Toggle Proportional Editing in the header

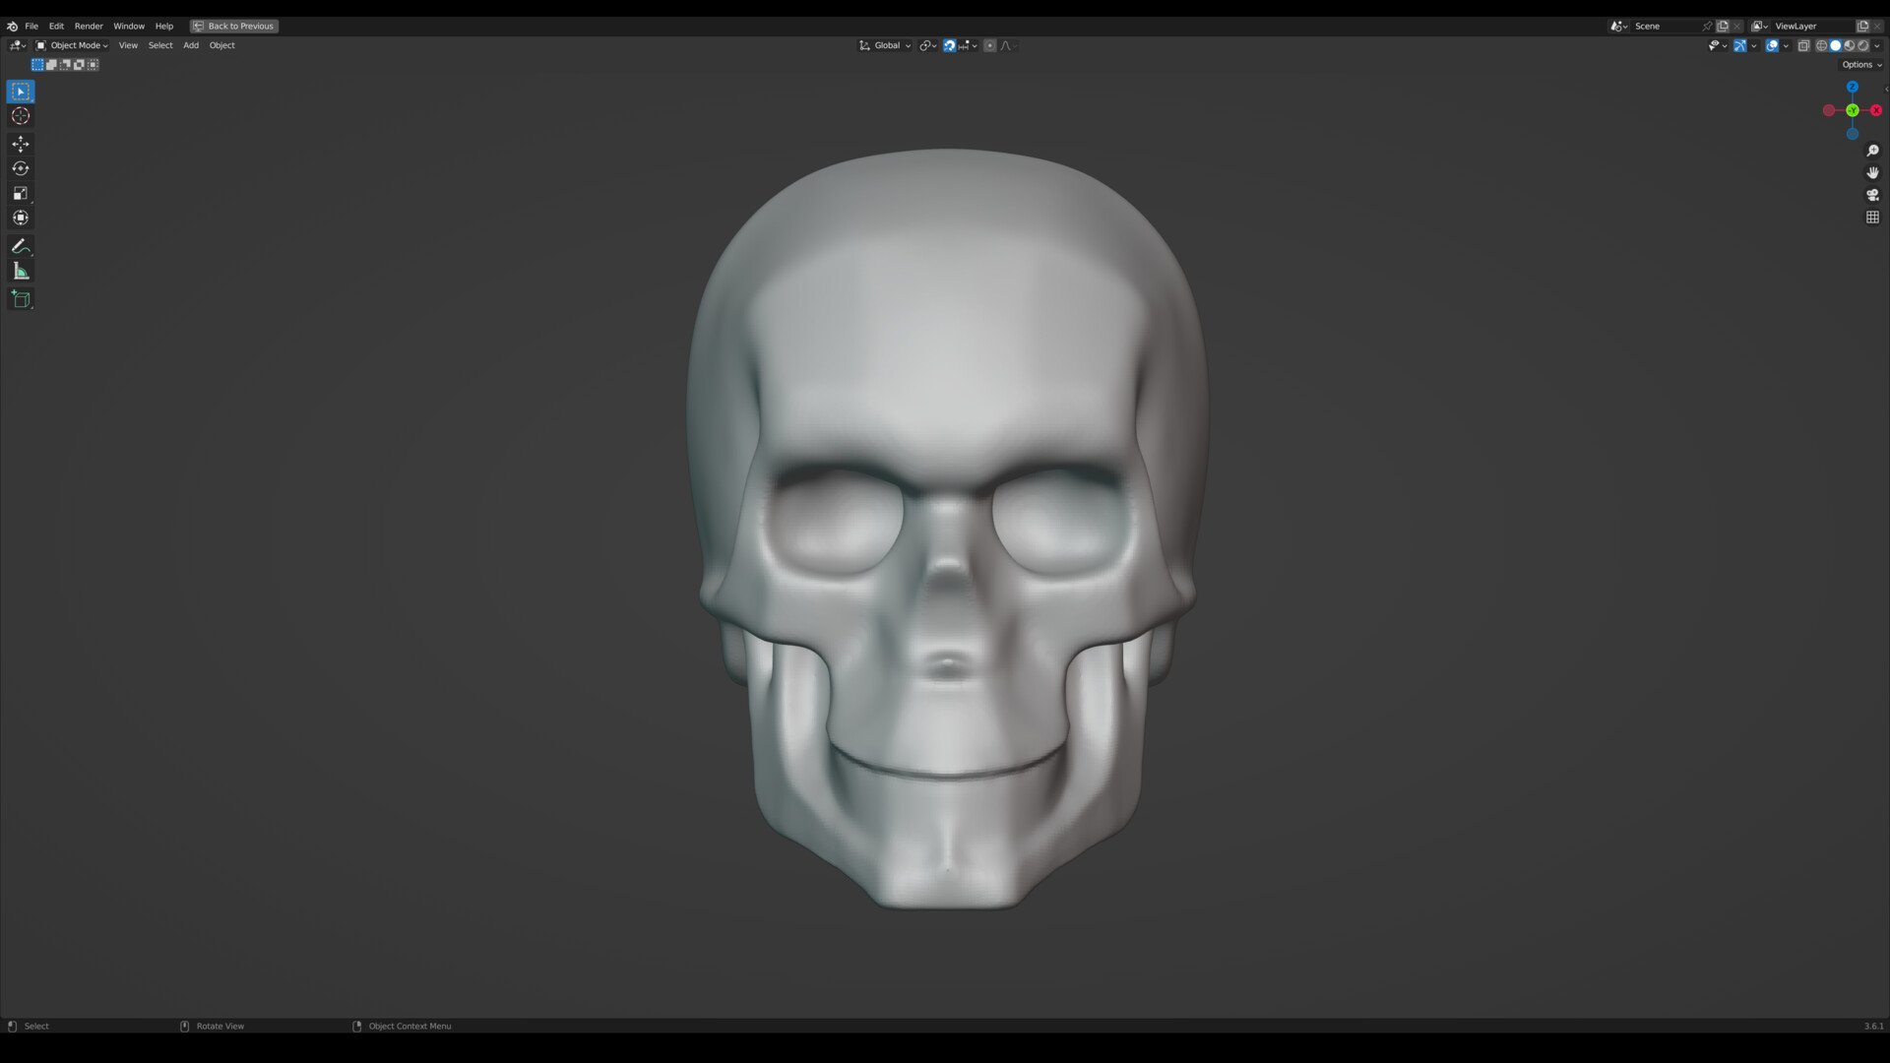[990, 45]
